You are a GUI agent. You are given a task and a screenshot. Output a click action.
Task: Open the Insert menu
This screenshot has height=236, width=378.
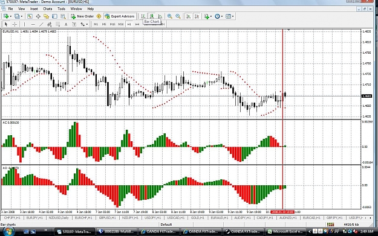coord(34,9)
